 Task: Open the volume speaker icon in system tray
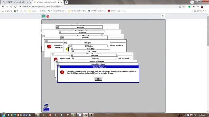185,115
